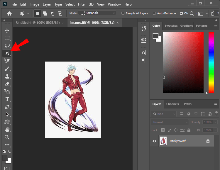This screenshot has height=170, width=220.
Task: Enable Sample All Layers checkbox
Action: click(x=123, y=13)
